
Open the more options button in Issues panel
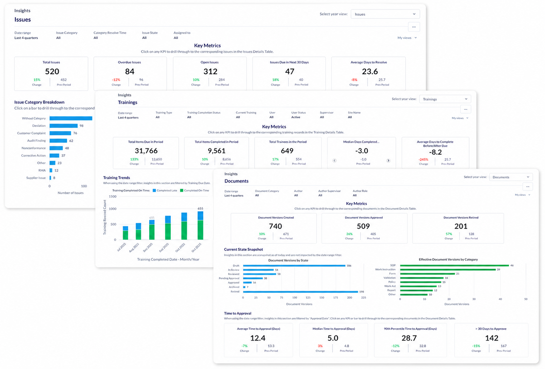point(414,27)
